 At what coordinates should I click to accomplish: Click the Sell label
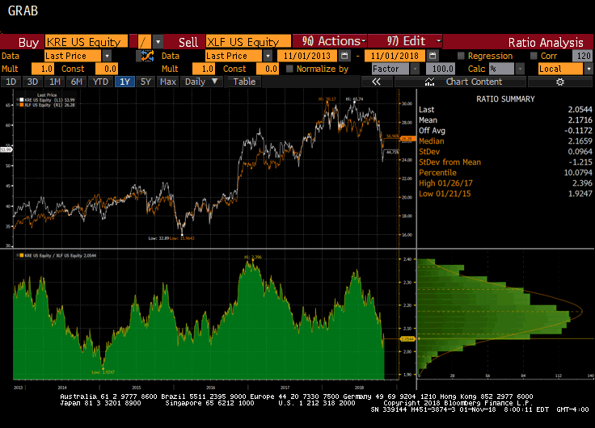(188, 42)
